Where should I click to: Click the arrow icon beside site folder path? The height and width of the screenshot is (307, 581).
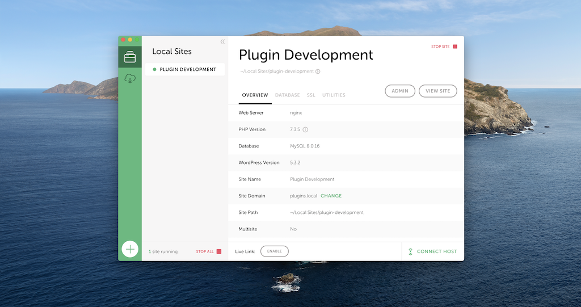tap(318, 72)
